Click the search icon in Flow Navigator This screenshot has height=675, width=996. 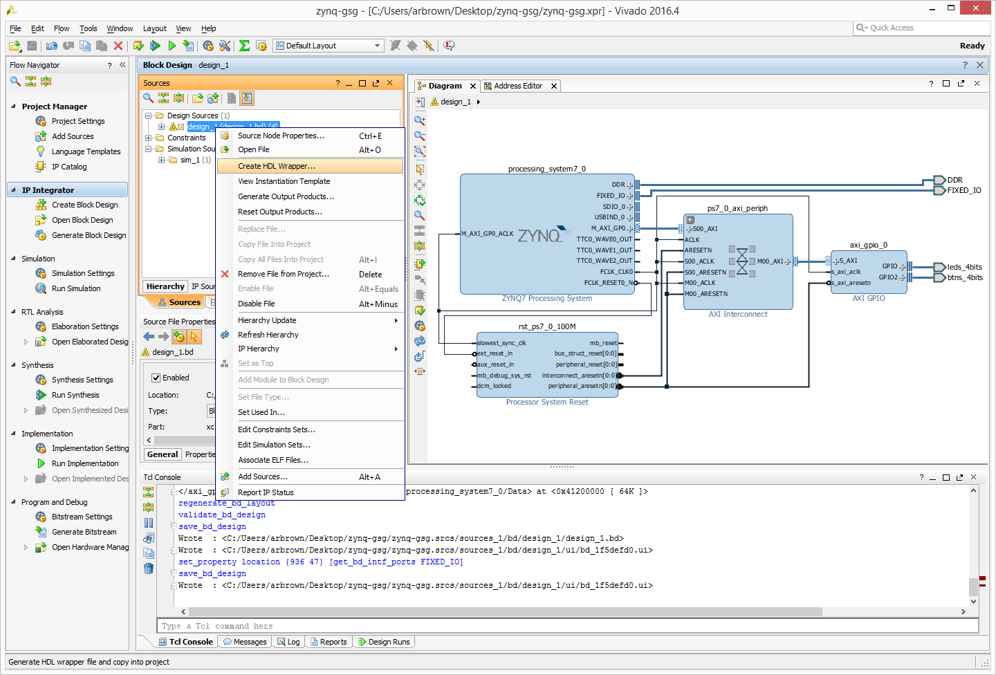[15, 81]
